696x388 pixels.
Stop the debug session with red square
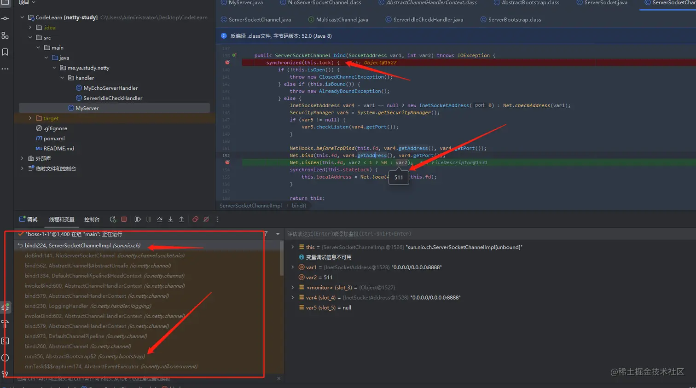point(124,220)
